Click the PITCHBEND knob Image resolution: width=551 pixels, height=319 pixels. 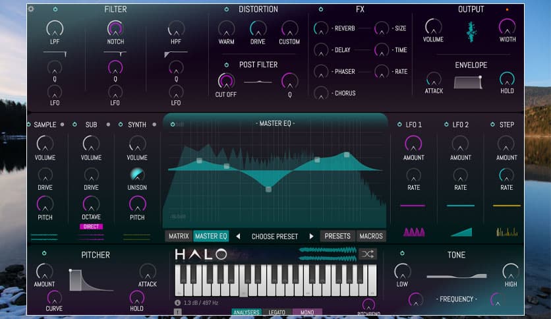[368, 304]
